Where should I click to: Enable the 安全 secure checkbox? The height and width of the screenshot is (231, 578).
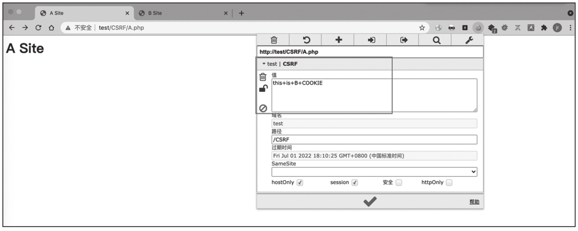399,183
